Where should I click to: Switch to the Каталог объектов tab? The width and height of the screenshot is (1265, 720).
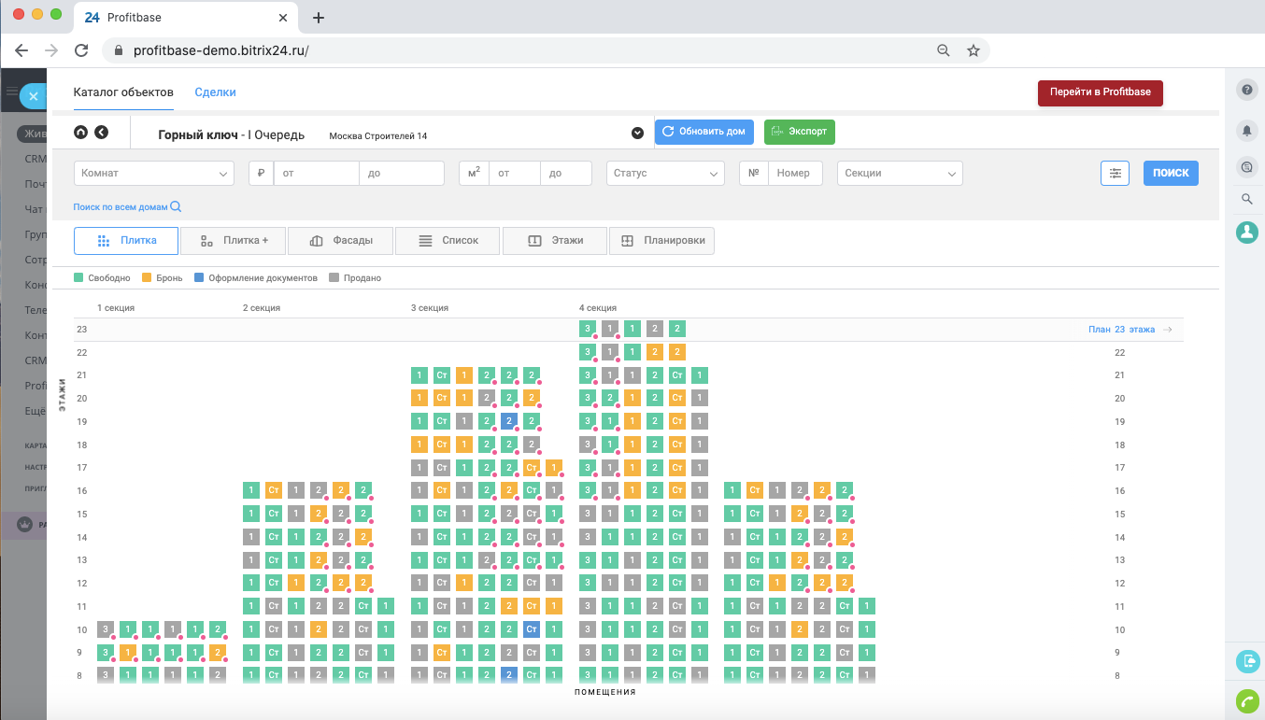pyautogui.click(x=123, y=92)
